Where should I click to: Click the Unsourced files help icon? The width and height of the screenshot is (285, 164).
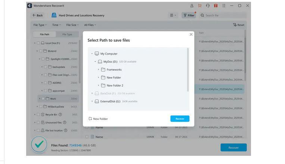tap(65, 123)
